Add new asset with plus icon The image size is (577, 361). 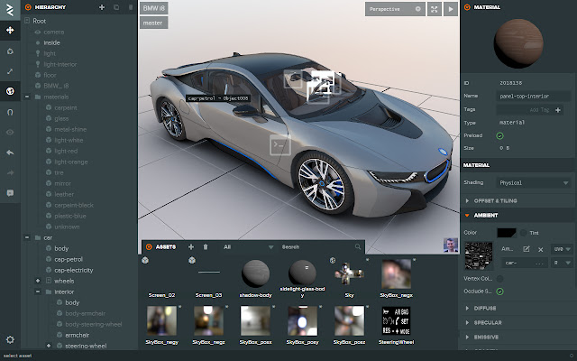[191, 246]
